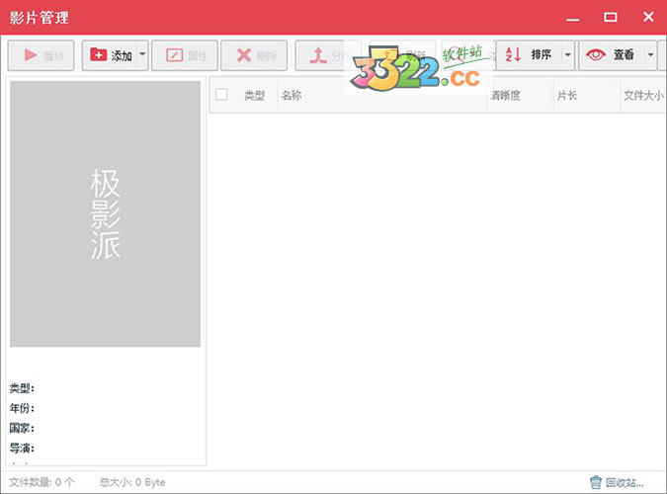Maximize the 影片管理 window

pyautogui.click(x=611, y=18)
